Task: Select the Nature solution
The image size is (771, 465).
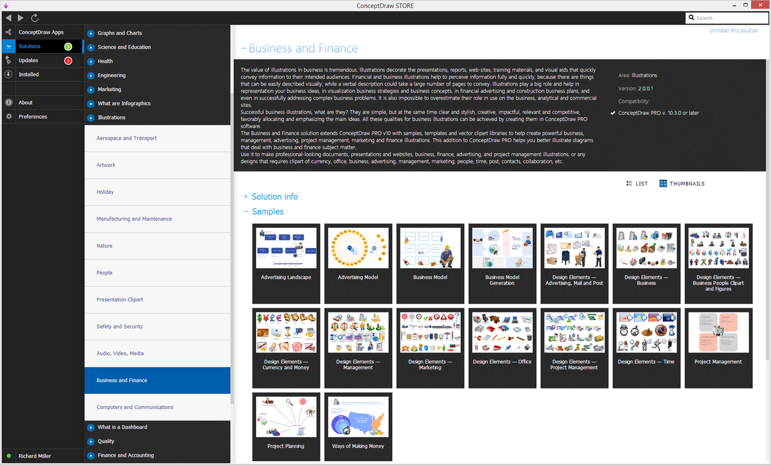Action: click(157, 246)
